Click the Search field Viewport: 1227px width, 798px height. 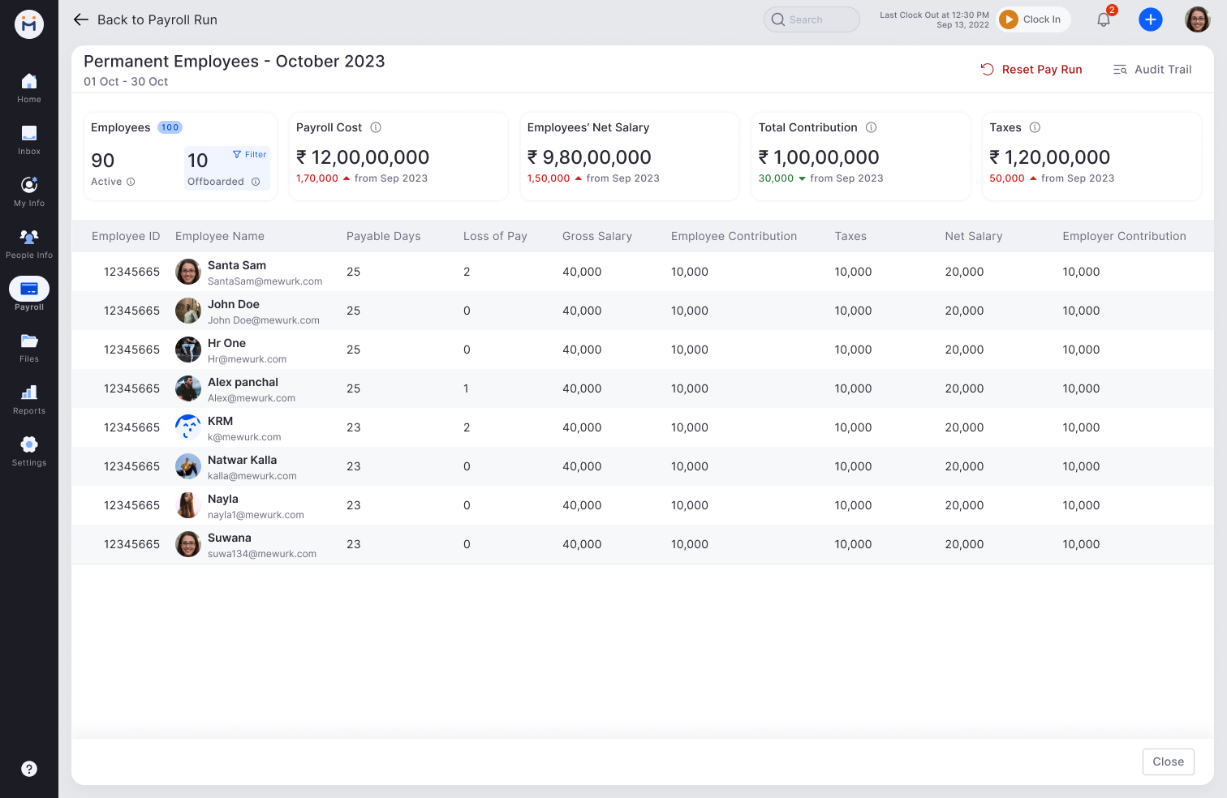pyautogui.click(x=812, y=19)
